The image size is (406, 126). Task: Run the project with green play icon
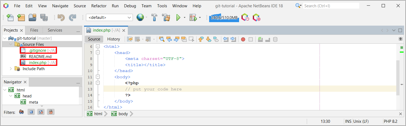tap(178, 18)
